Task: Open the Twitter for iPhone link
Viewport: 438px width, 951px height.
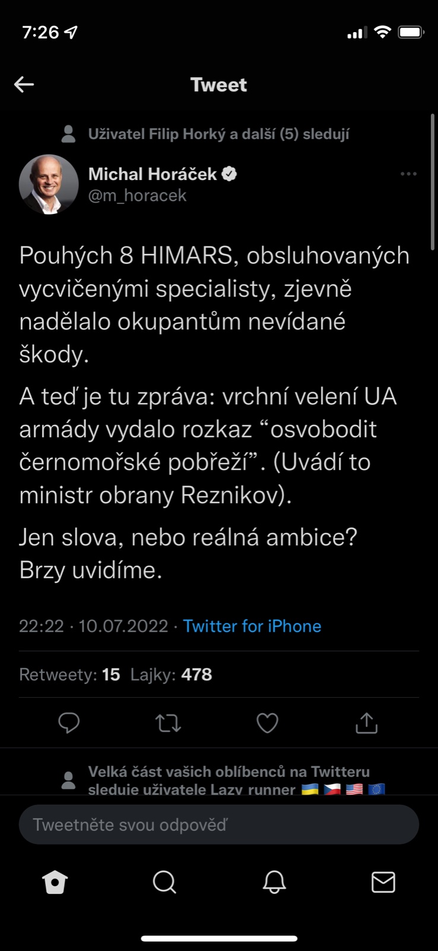Action: (252, 626)
